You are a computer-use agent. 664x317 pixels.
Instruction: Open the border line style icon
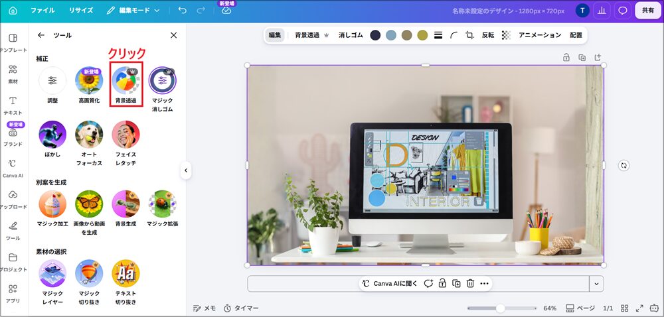coord(438,36)
